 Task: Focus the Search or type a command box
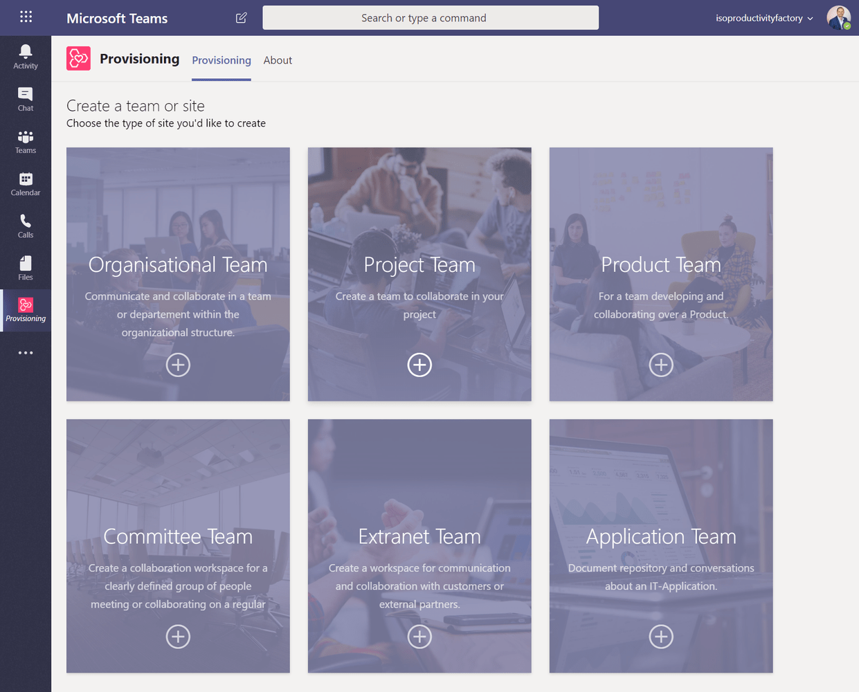click(x=431, y=18)
